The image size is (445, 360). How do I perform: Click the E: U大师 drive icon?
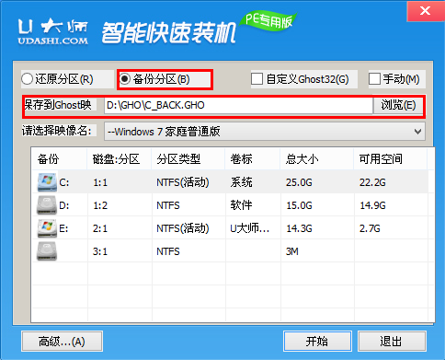pyautogui.click(x=47, y=228)
